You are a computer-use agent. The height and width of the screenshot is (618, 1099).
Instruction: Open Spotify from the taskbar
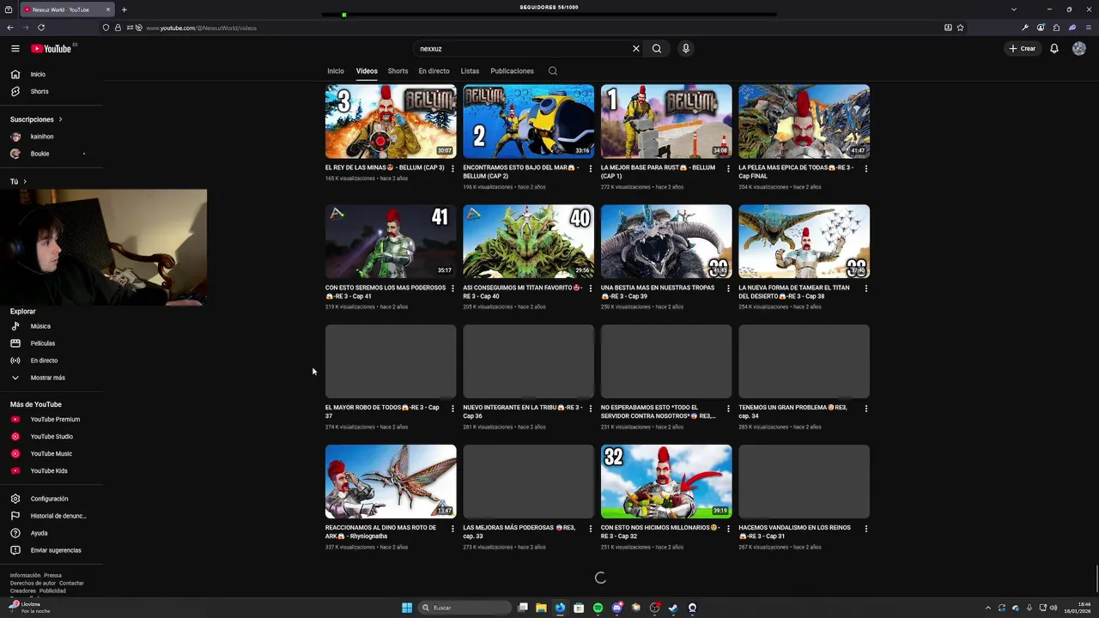pyautogui.click(x=598, y=608)
